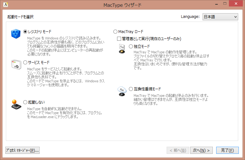Click the joystick icon for no-startup mode

point(16,104)
